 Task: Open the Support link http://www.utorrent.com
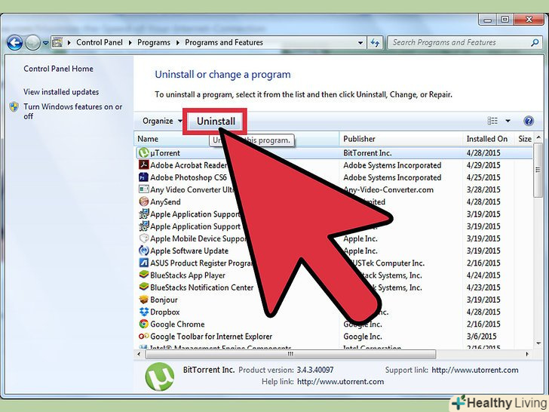pos(475,370)
